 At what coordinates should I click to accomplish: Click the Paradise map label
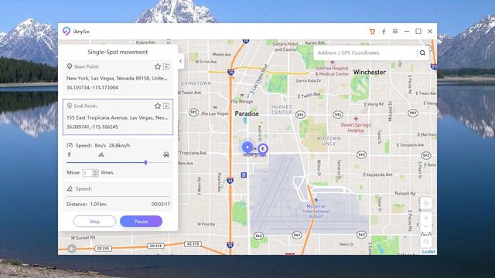click(x=247, y=114)
